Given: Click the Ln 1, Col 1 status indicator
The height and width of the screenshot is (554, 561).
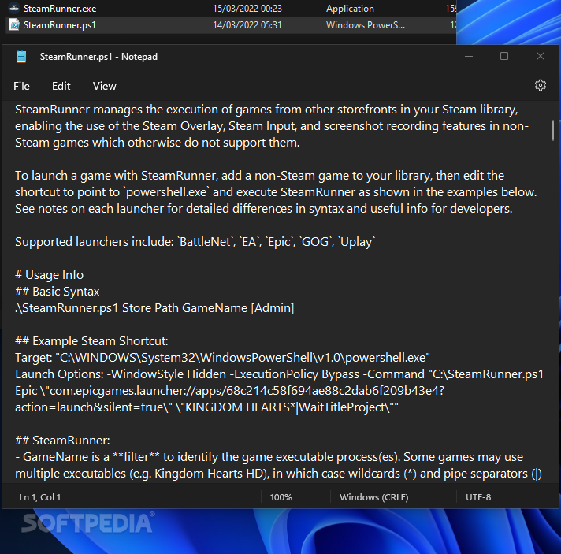Looking at the screenshot, I should tap(39, 497).
